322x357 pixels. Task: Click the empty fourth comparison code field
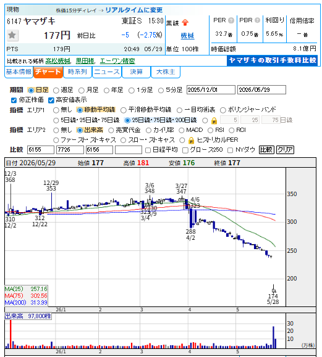tap(129, 150)
